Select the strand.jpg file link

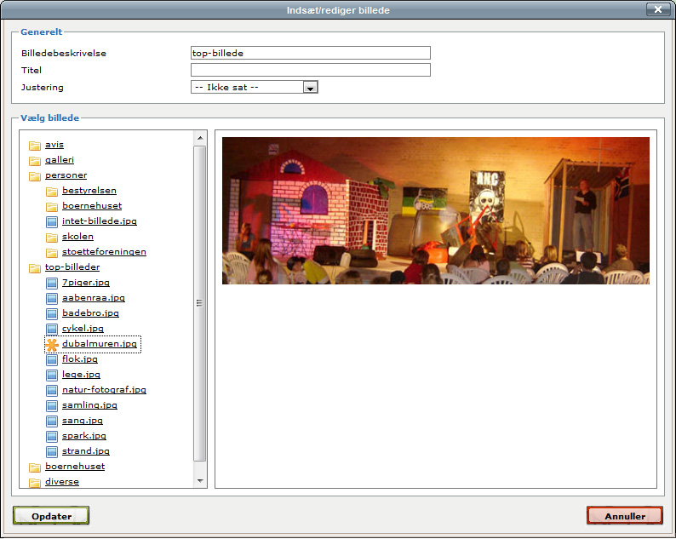[x=86, y=451]
